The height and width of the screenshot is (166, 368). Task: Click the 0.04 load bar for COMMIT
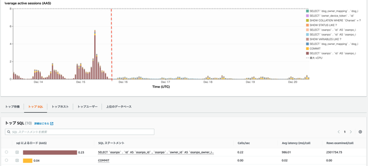(x=28, y=160)
